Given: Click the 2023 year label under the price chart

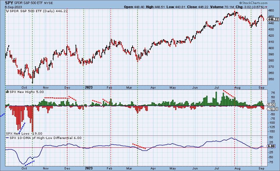Looking at the screenshot, I should click(89, 87).
